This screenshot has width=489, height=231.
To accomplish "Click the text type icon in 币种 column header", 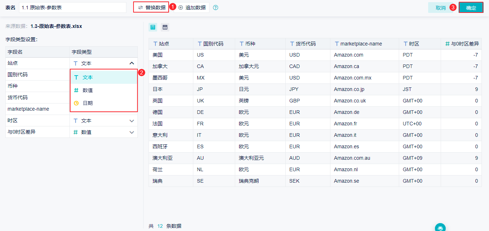I will [241, 44].
